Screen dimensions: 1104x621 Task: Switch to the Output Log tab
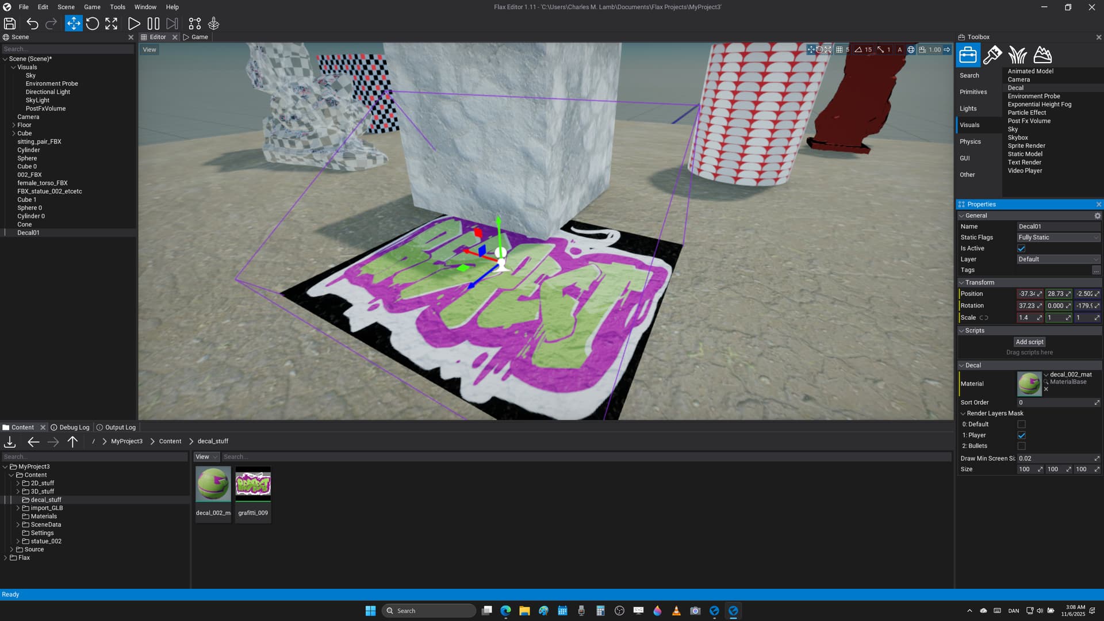coord(116,427)
